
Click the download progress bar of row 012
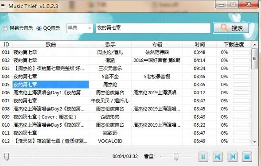coord(241,141)
